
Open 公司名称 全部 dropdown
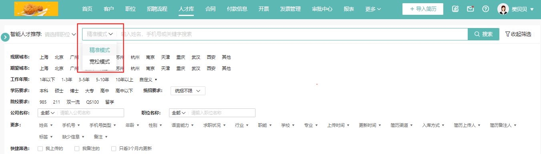point(47,113)
